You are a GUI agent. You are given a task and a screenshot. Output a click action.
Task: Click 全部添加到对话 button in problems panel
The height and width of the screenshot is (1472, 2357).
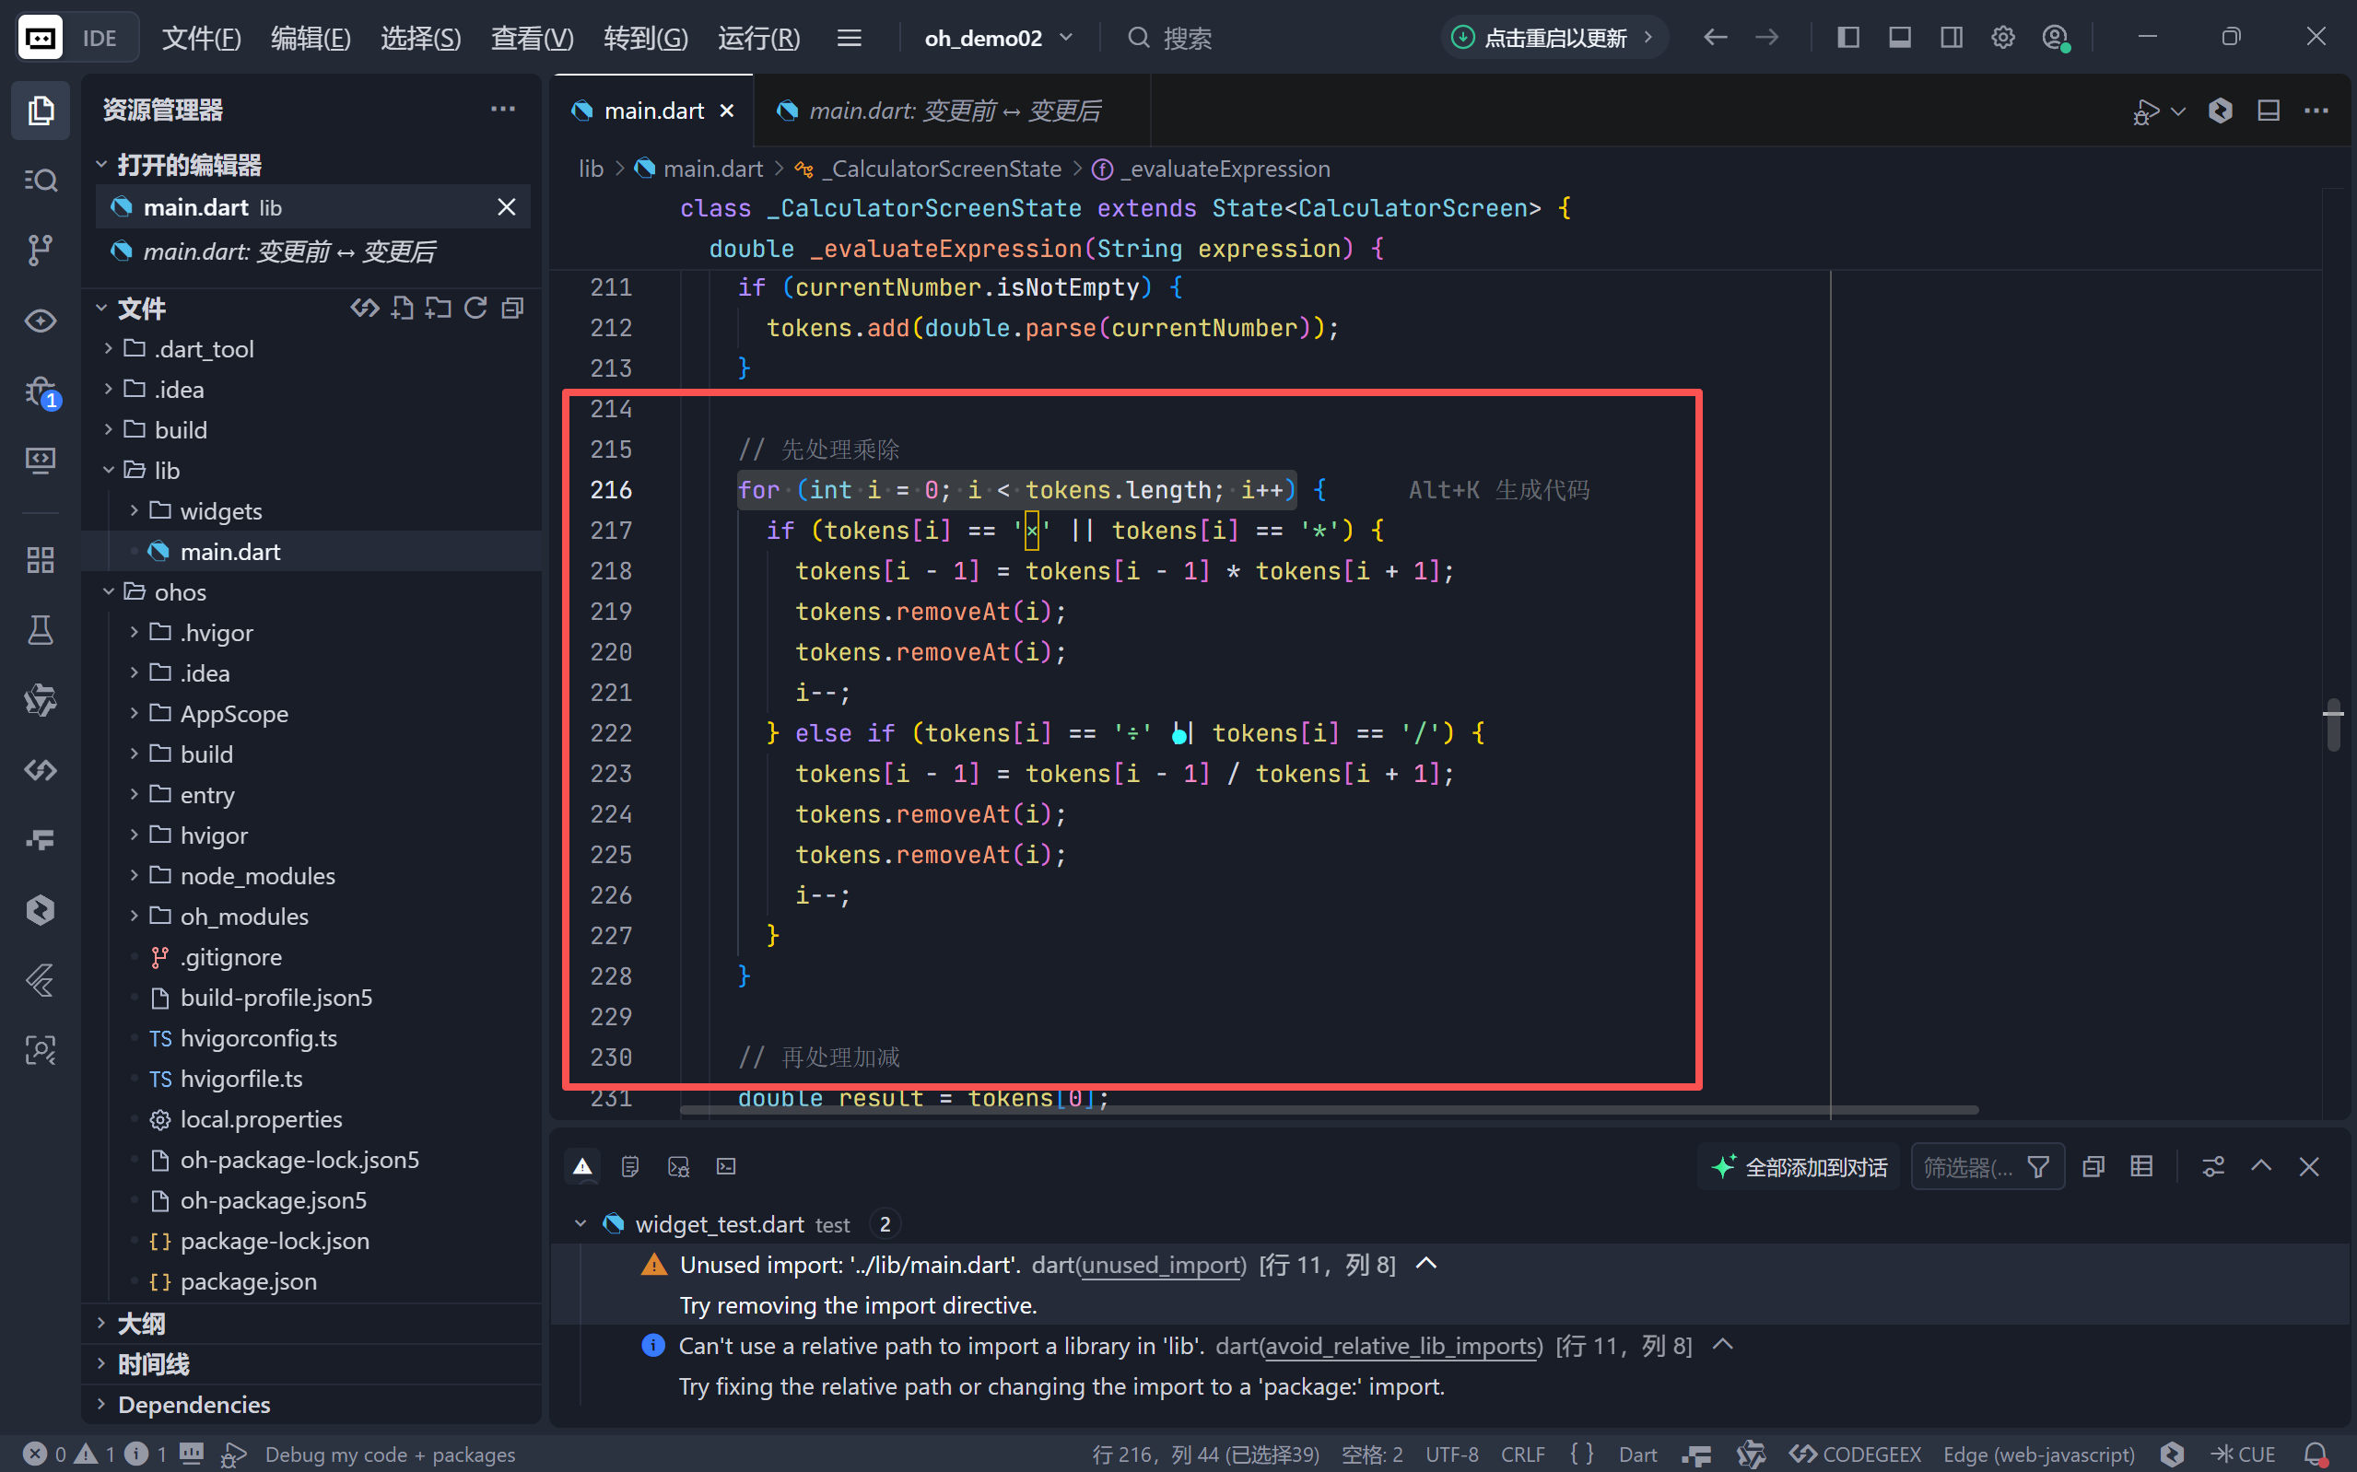(x=1800, y=1166)
